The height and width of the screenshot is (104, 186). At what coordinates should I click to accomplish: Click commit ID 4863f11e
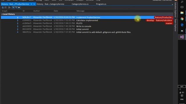(27, 32)
